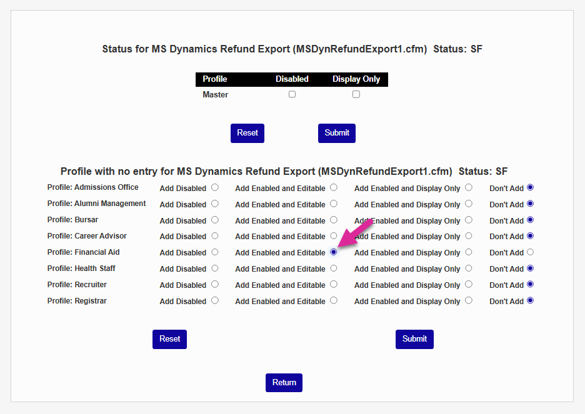Viewport: 585px width, 414px height.
Task: Select Add Enabled and Editable for Registrar
Action: (x=334, y=300)
